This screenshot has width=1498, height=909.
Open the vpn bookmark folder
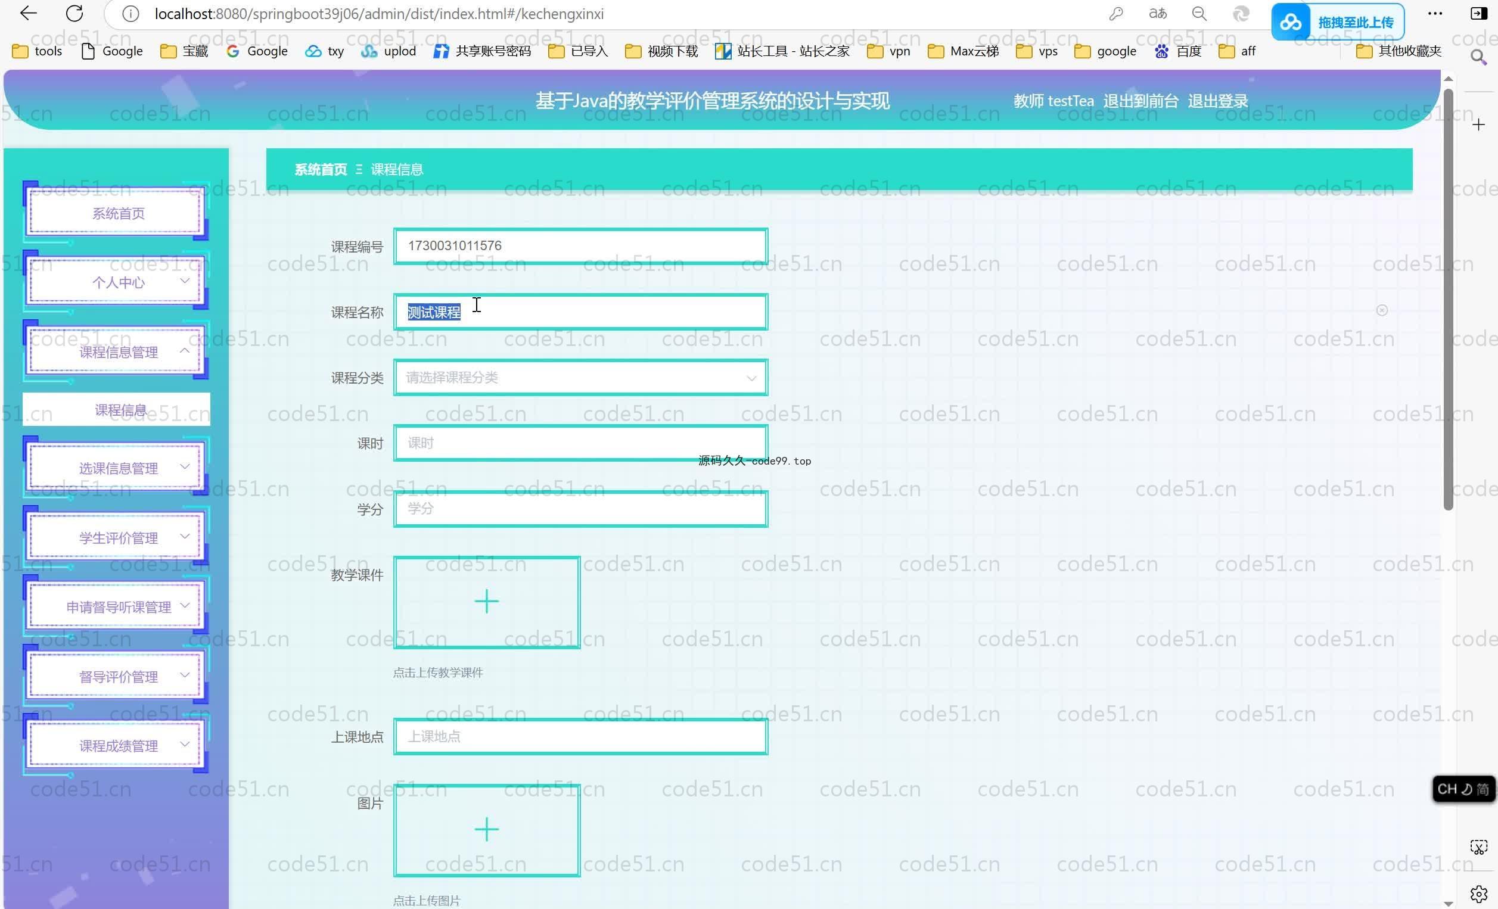[x=889, y=51]
